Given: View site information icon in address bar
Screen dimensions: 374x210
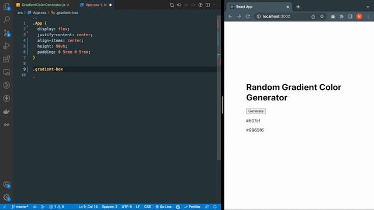Looking at the screenshot, I should pyautogui.click(x=258, y=16).
